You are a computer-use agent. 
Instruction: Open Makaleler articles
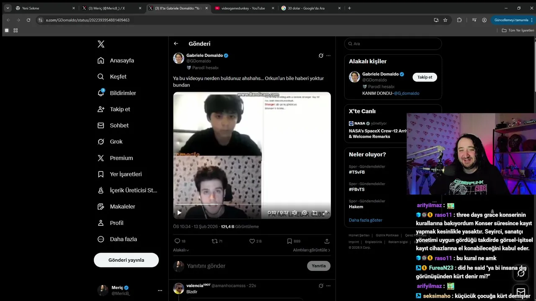pyautogui.click(x=116, y=207)
